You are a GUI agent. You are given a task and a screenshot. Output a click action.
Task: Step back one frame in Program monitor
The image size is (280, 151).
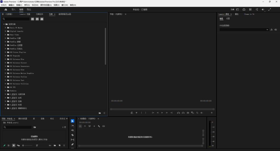(x=158, y=113)
